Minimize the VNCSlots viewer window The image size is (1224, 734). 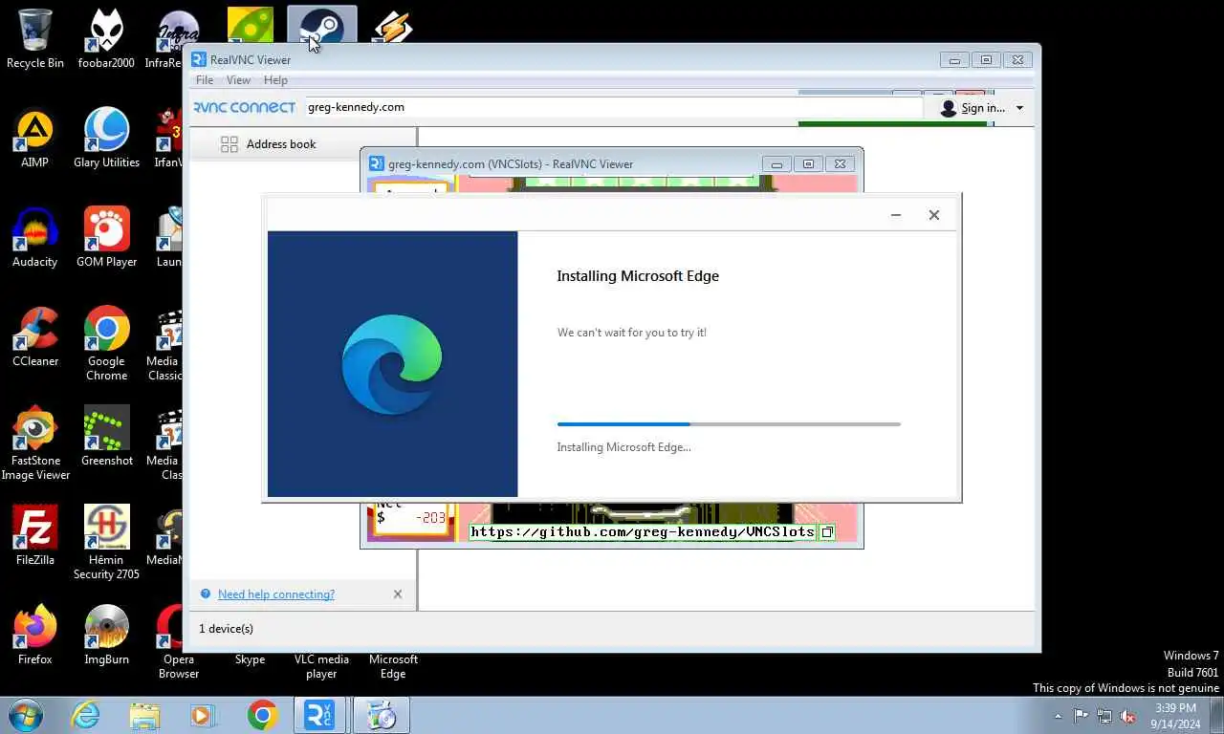tap(776, 164)
